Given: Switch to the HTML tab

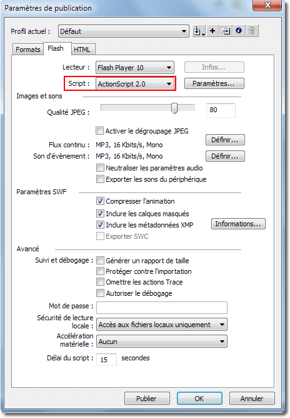Looking at the screenshot, I should tap(82, 50).
